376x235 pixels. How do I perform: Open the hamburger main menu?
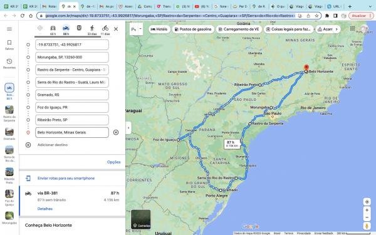tap(9, 29)
